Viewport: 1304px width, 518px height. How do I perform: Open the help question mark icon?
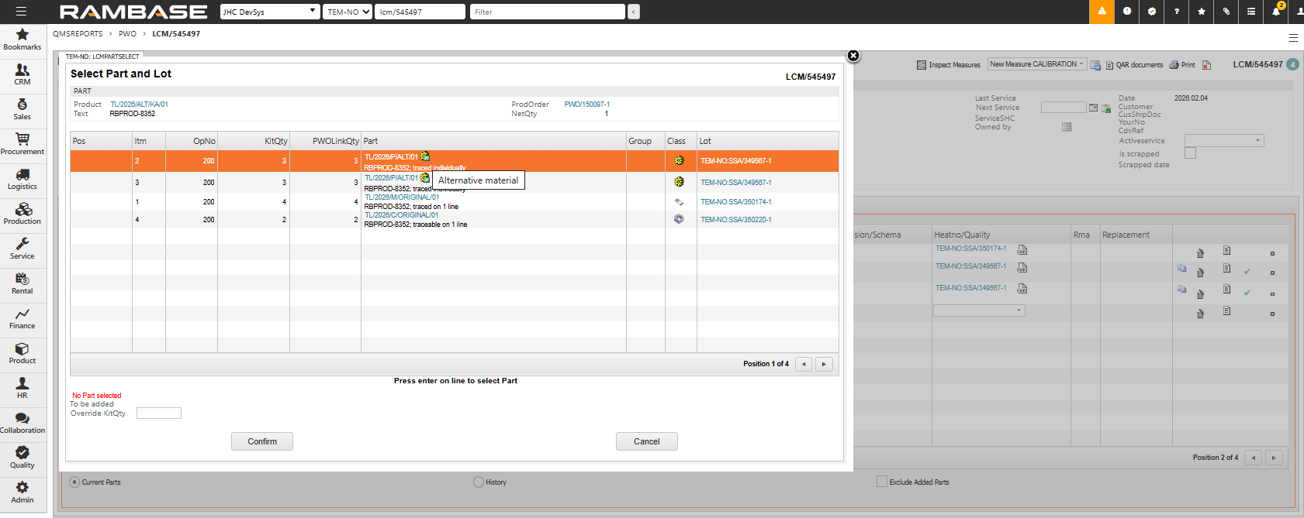[1176, 12]
